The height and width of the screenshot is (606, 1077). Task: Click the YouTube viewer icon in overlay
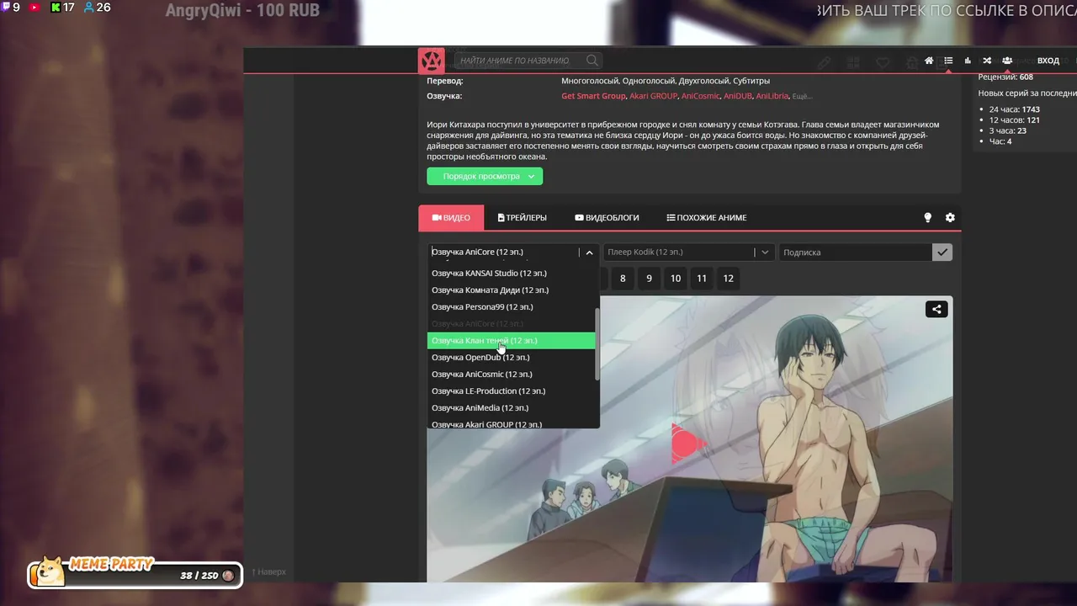point(34,8)
